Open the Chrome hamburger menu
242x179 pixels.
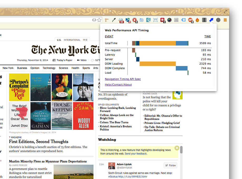pos(225,20)
